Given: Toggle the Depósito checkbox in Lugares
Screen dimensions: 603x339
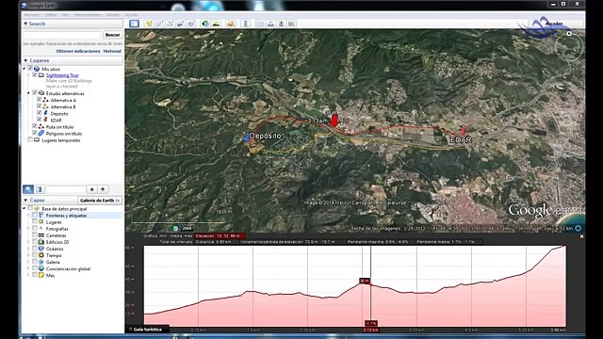Looking at the screenshot, I should [x=40, y=113].
